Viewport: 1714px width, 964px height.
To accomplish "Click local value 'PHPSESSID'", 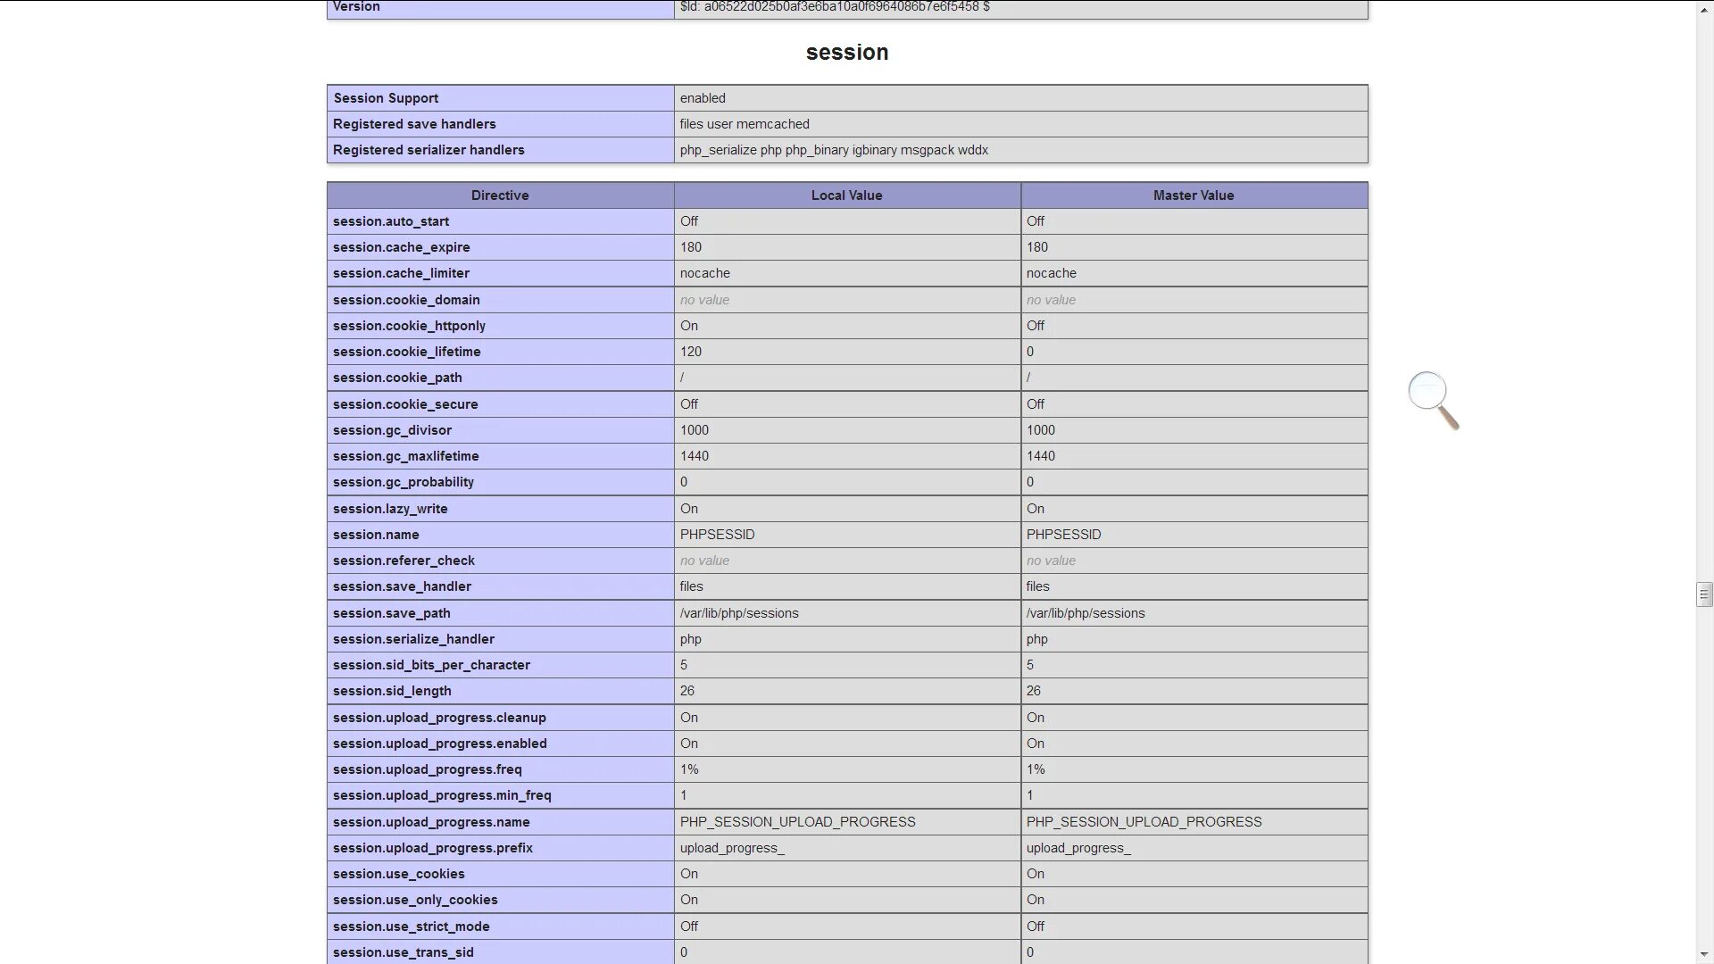I will point(717,535).
